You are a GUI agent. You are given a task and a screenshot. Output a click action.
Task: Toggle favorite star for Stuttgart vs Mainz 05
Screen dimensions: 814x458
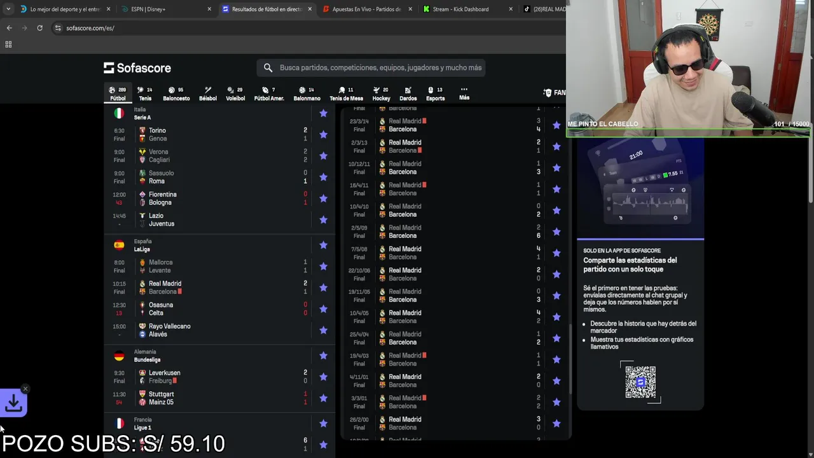click(323, 398)
